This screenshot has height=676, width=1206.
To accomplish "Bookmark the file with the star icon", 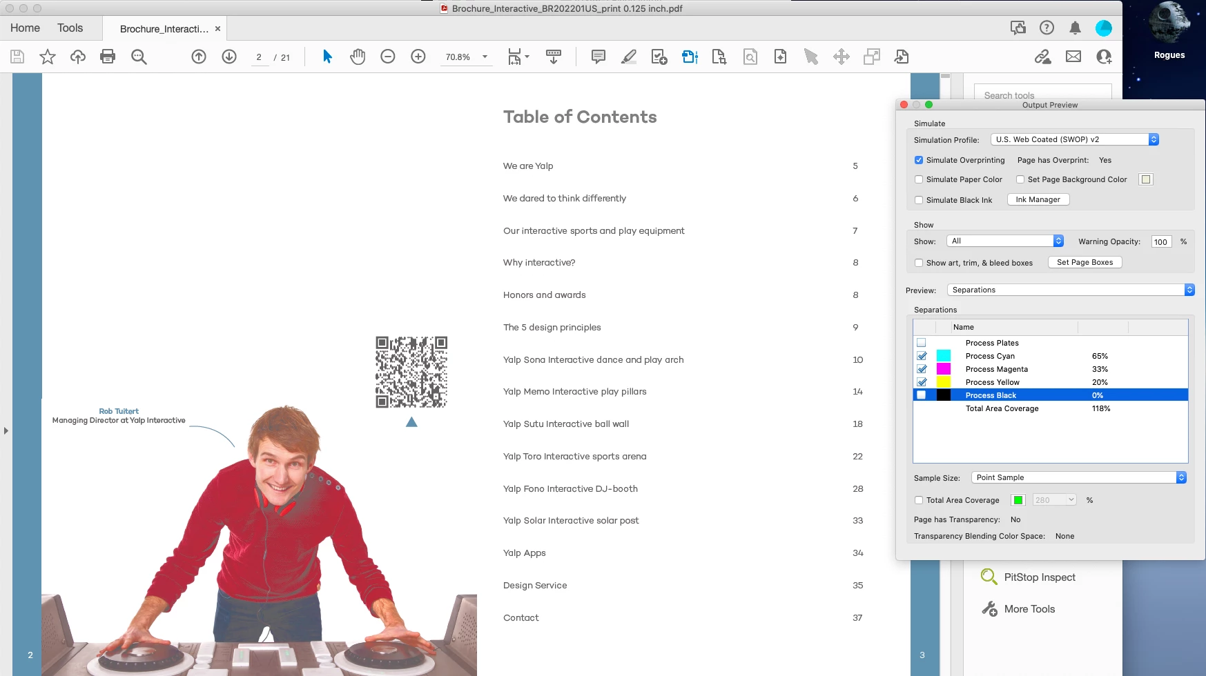I will point(48,57).
